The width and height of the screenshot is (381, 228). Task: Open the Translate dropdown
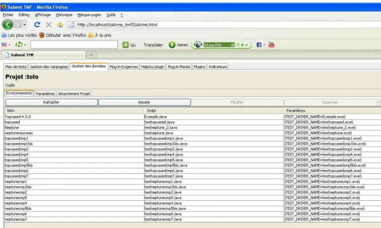[x=154, y=45]
